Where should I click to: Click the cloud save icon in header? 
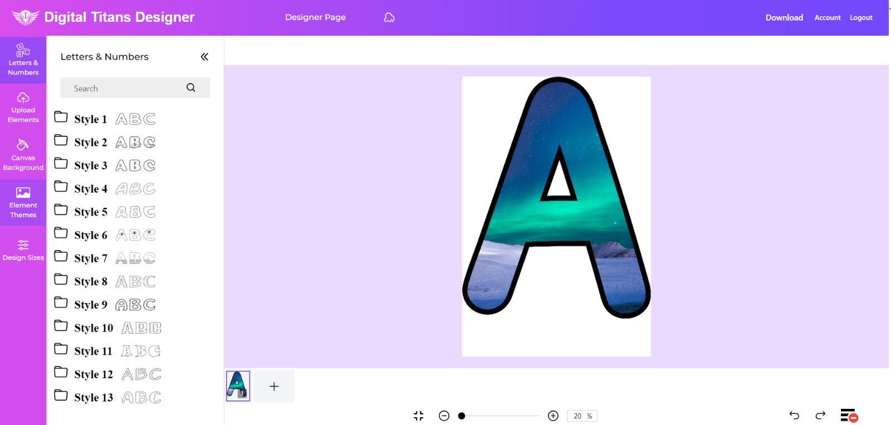point(389,18)
